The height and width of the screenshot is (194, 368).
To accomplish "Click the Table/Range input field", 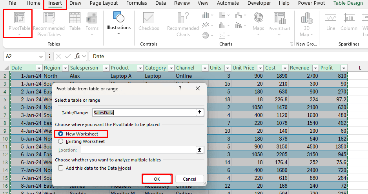I will 144,112.
